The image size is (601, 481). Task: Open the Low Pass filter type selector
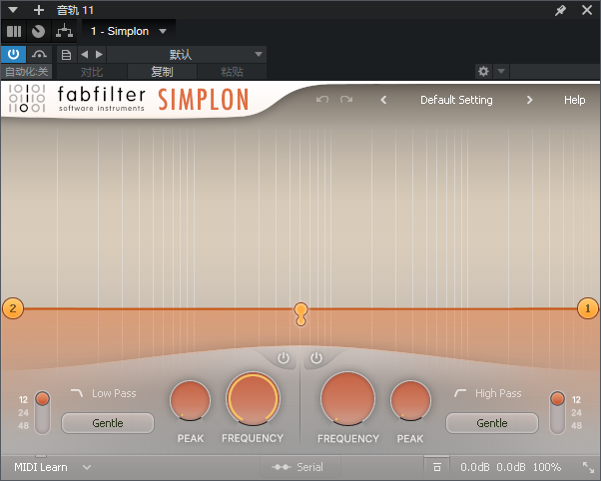104,393
